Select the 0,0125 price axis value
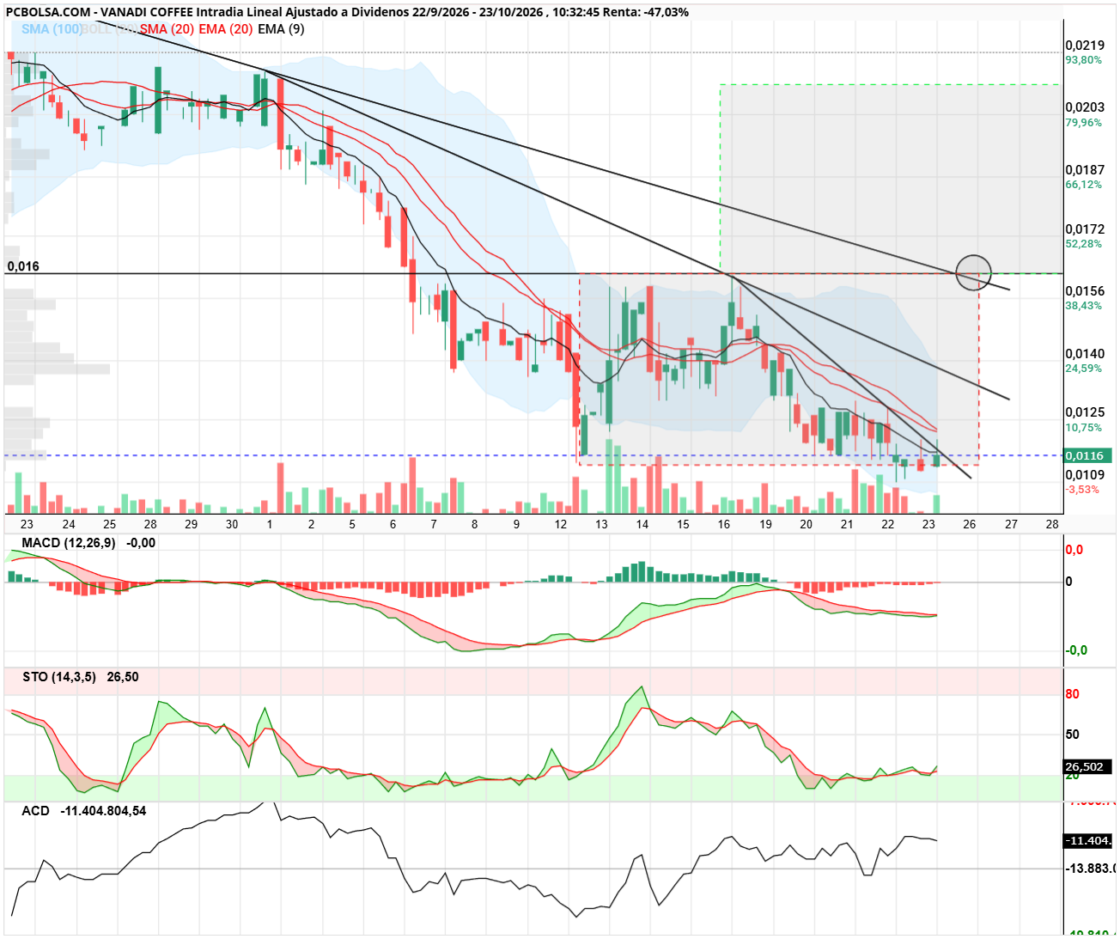The width and height of the screenshot is (1120, 939). pos(1085,413)
